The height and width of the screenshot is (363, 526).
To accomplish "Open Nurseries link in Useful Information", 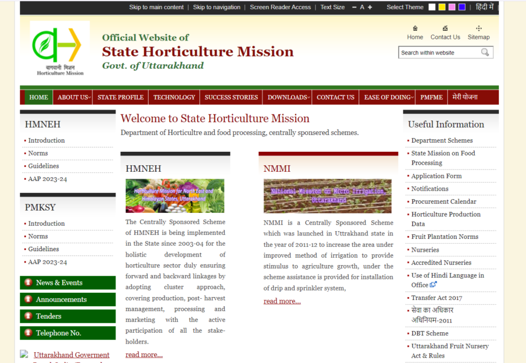I will 425,250.
